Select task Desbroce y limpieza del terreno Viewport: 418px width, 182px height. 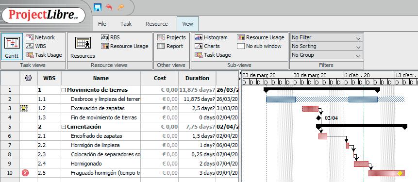105,99
